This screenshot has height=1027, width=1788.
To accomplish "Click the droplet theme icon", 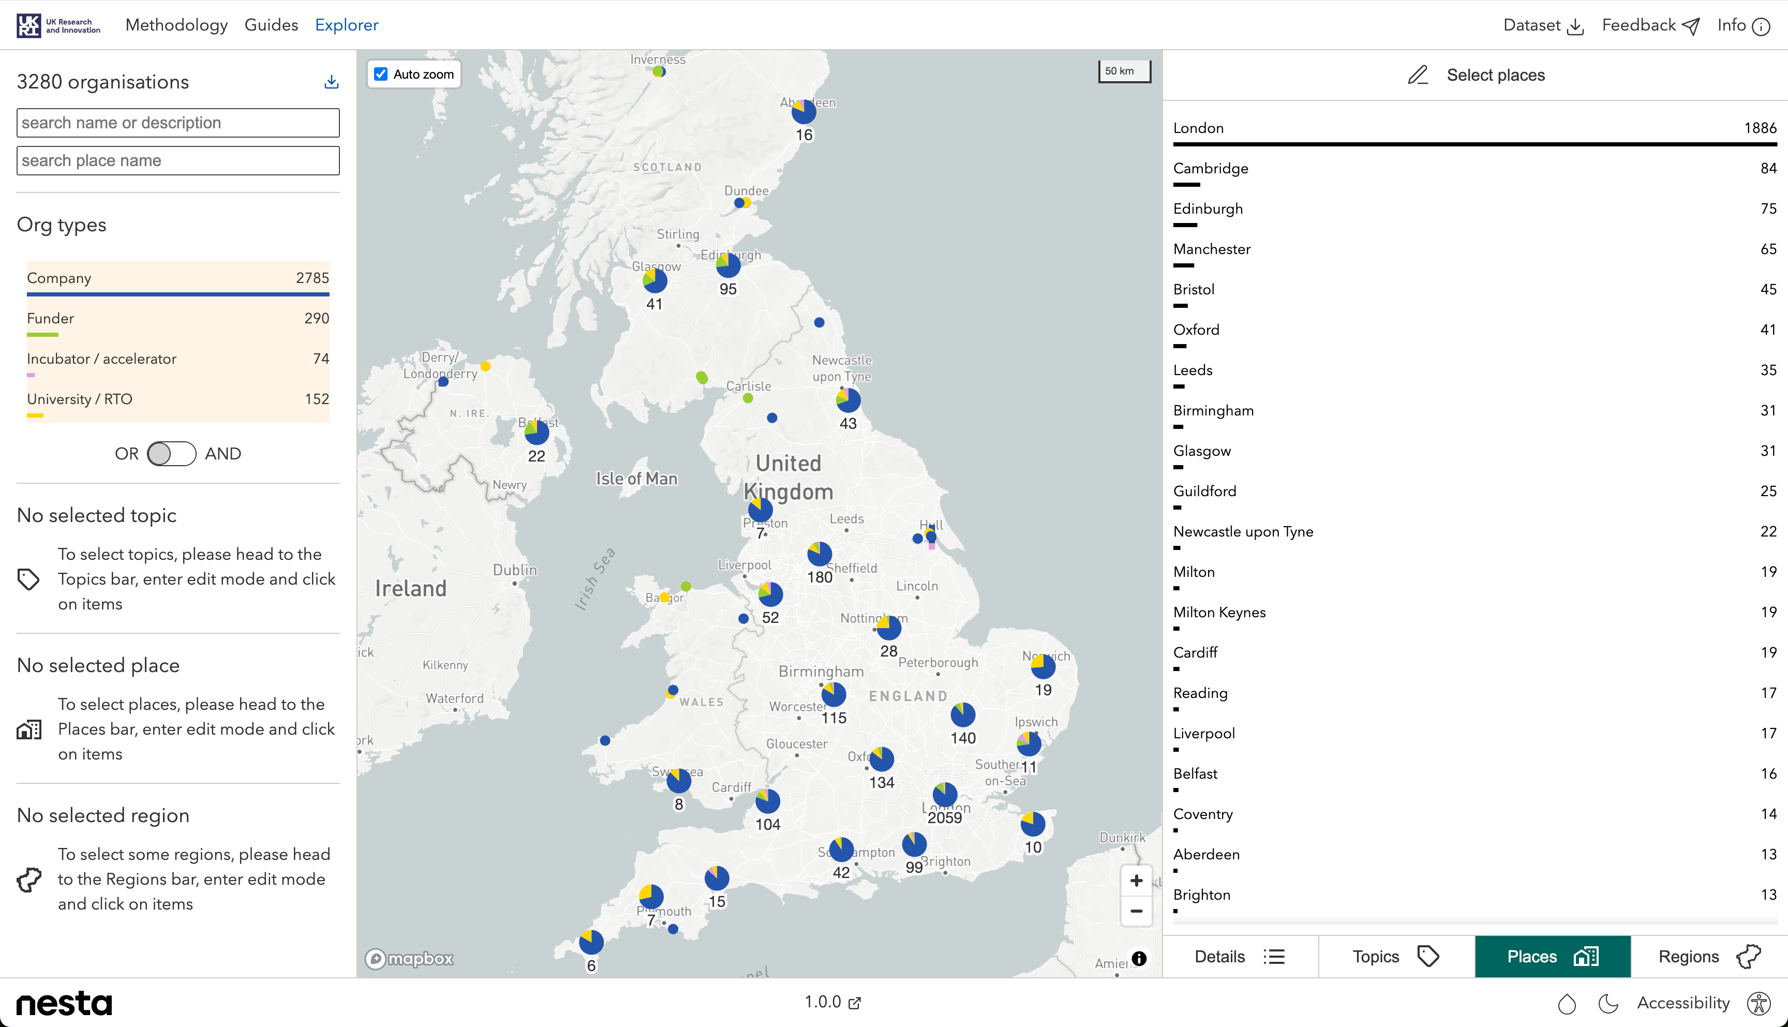I will pyautogui.click(x=1567, y=1003).
